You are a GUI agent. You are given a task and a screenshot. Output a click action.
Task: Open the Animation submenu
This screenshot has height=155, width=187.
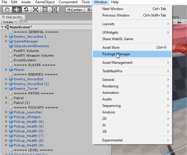click(132, 93)
